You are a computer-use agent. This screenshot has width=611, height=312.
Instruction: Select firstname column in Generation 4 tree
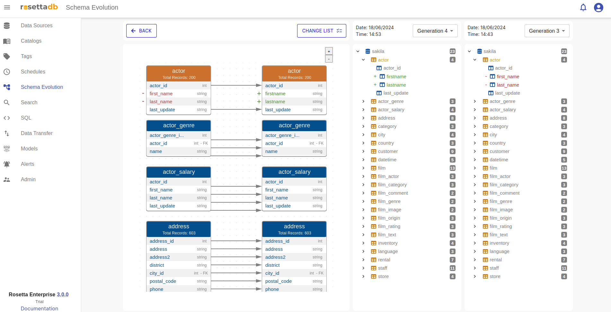tap(396, 77)
